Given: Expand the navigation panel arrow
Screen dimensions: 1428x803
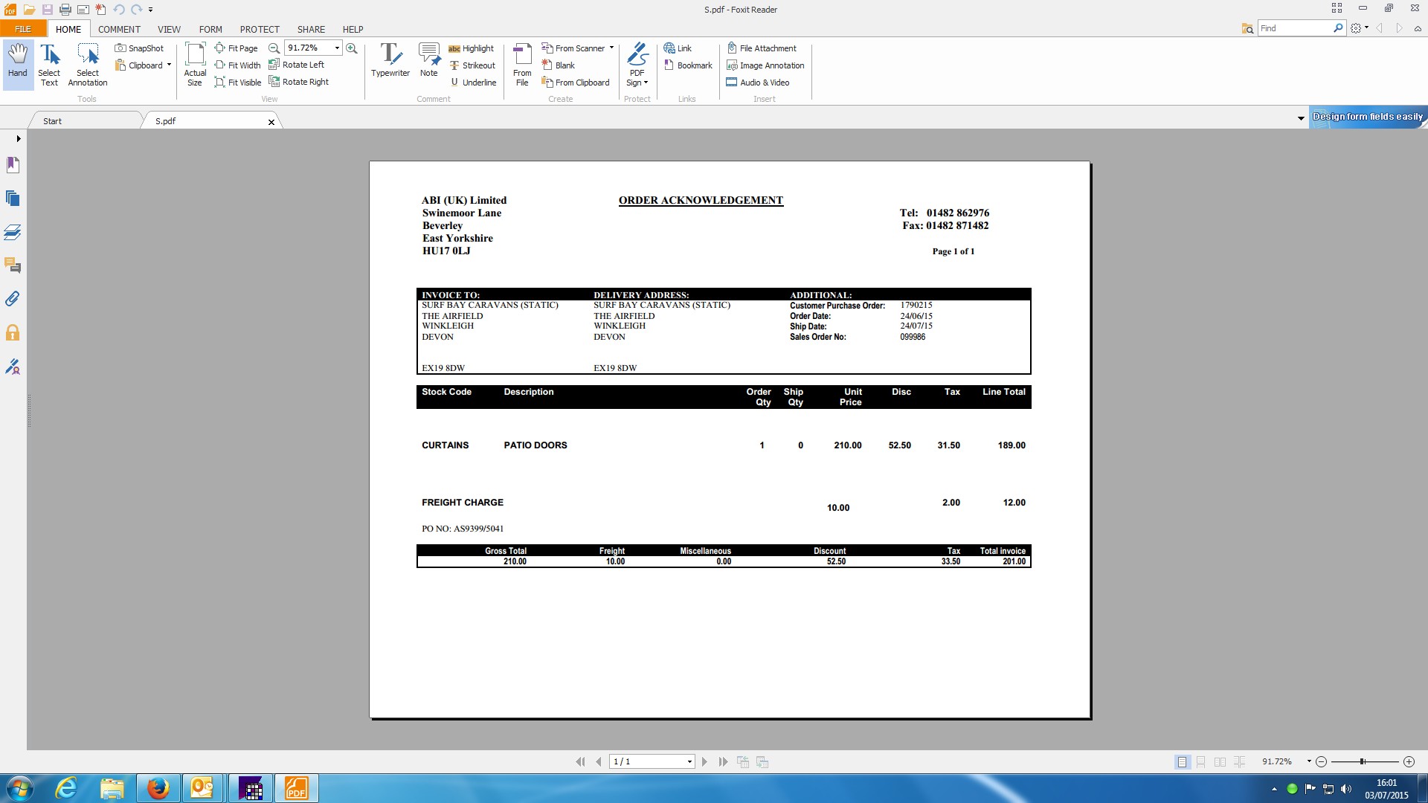Looking at the screenshot, I should coord(18,138).
